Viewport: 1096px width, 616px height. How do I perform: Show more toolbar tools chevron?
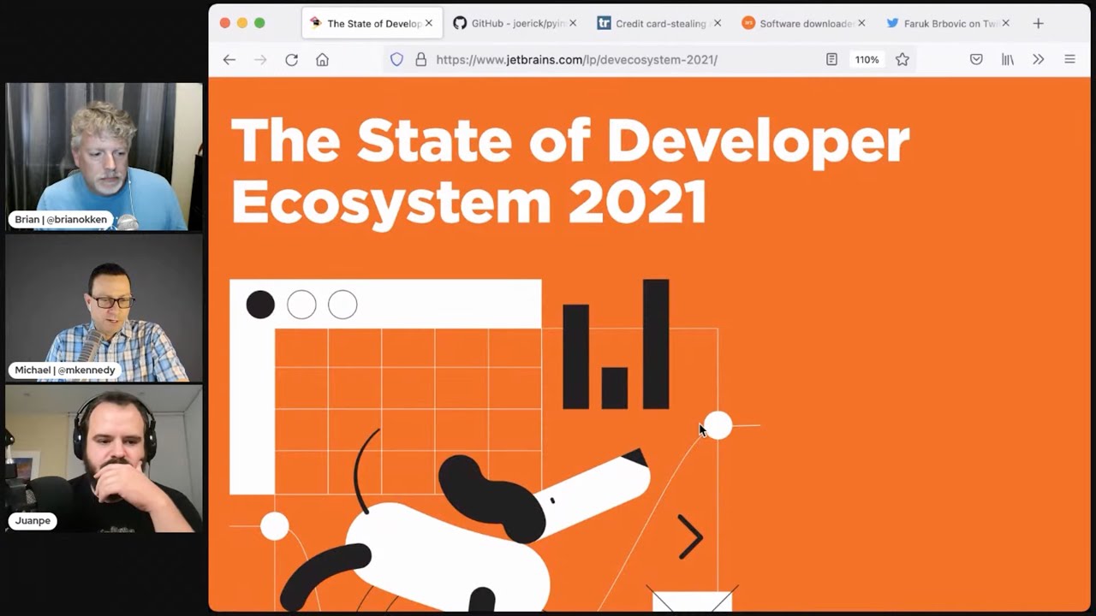click(x=1039, y=60)
